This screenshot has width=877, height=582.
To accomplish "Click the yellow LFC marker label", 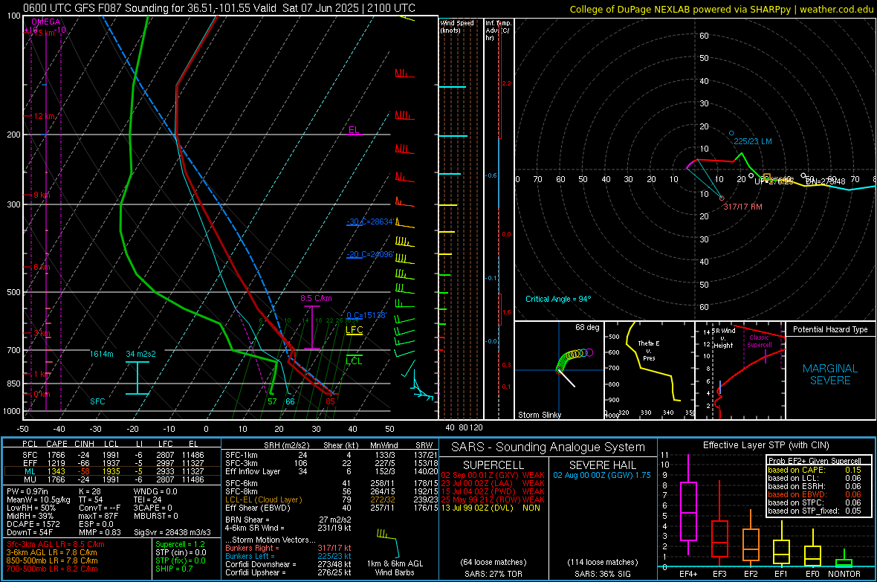I will 354,330.
